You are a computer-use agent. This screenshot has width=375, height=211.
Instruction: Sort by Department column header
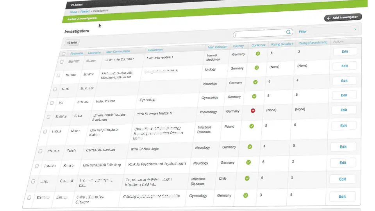[155, 50]
